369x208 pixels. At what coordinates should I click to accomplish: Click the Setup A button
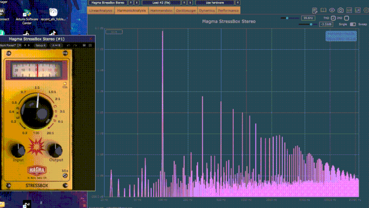point(40,45)
